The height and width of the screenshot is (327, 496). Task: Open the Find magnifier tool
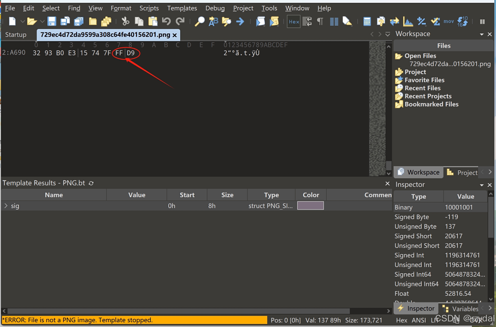(200, 21)
